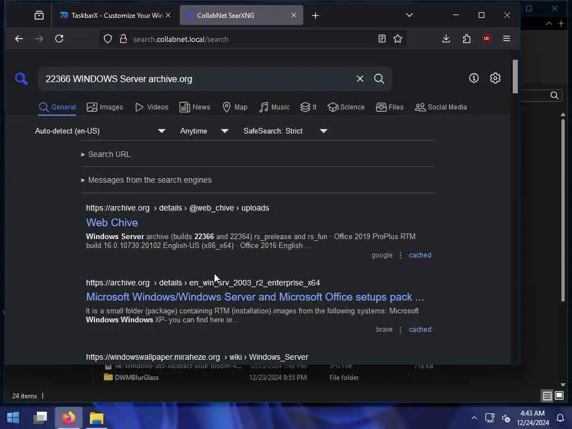Click the muted volume tray icon
The height and width of the screenshot is (429, 572).
[x=506, y=418]
